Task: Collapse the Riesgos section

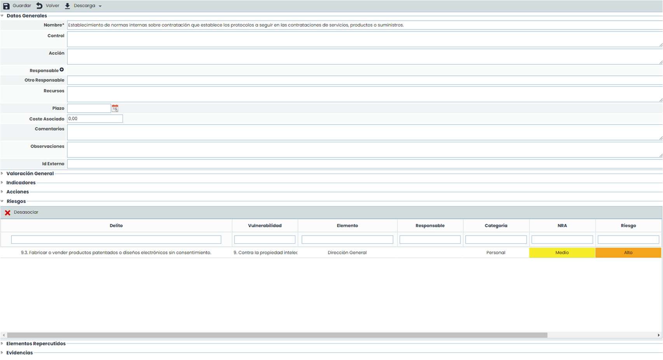Action: (x=2, y=201)
